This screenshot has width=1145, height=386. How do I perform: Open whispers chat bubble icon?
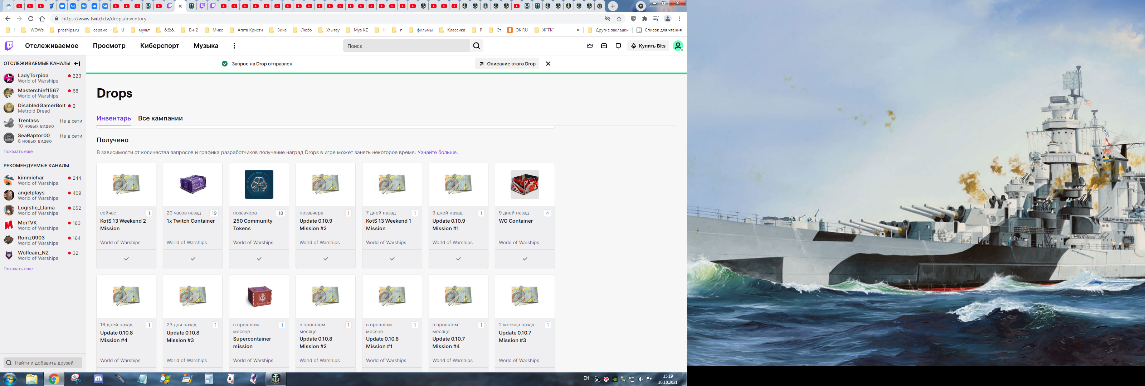pyautogui.click(x=618, y=46)
